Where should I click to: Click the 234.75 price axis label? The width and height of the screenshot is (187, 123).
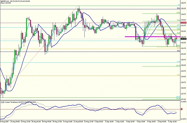coord(184,14)
